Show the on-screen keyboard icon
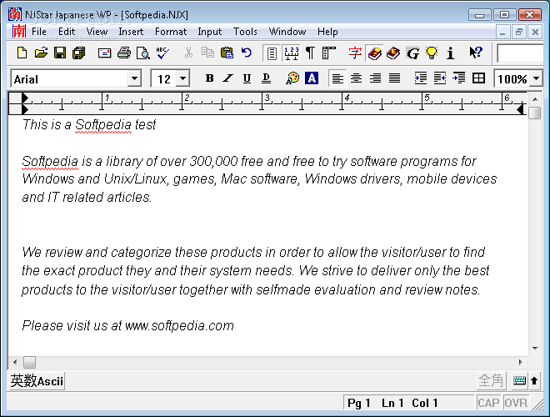Image resolution: width=550 pixels, height=417 pixels. pyautogui.click(x=519, y=380)
